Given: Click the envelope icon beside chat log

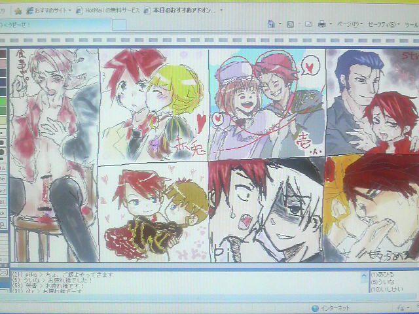Looking at the screenshot, I should (4, 272).
